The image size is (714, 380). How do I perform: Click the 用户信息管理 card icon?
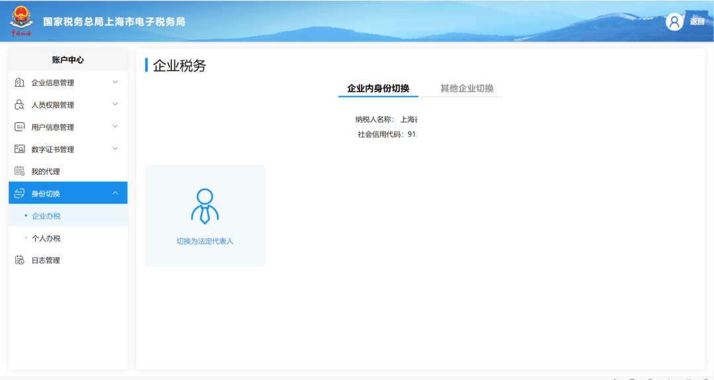[x=20, y=127]
